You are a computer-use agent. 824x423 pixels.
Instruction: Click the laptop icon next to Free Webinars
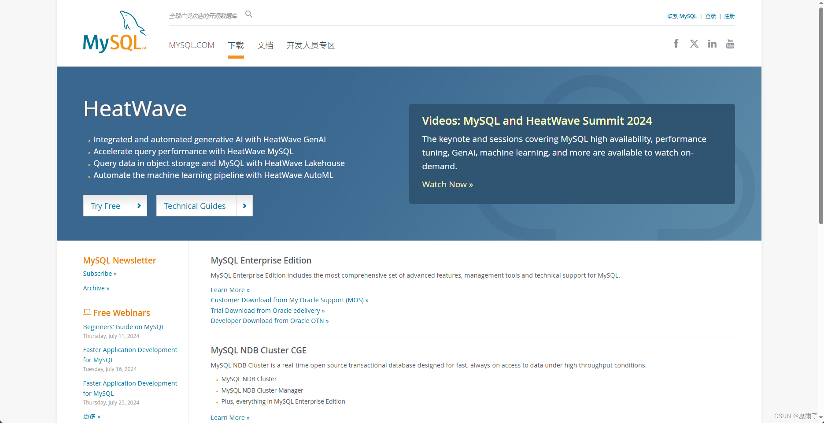(x=87, y=312)
